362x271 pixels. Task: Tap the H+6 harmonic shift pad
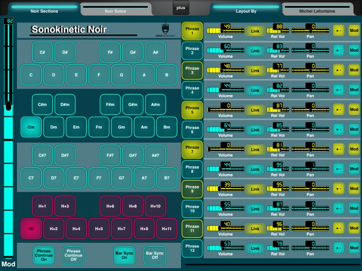click(x=110, y=206)
